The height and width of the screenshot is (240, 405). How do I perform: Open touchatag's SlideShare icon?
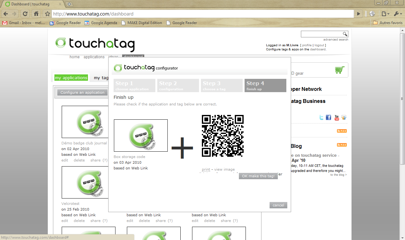[344, 117]
